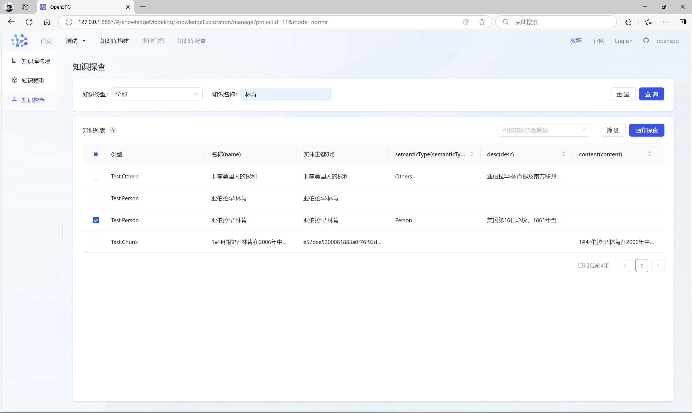Click the browser refresh icon
This screenshot has height=413, width=692.
click(x=29, y=22)
